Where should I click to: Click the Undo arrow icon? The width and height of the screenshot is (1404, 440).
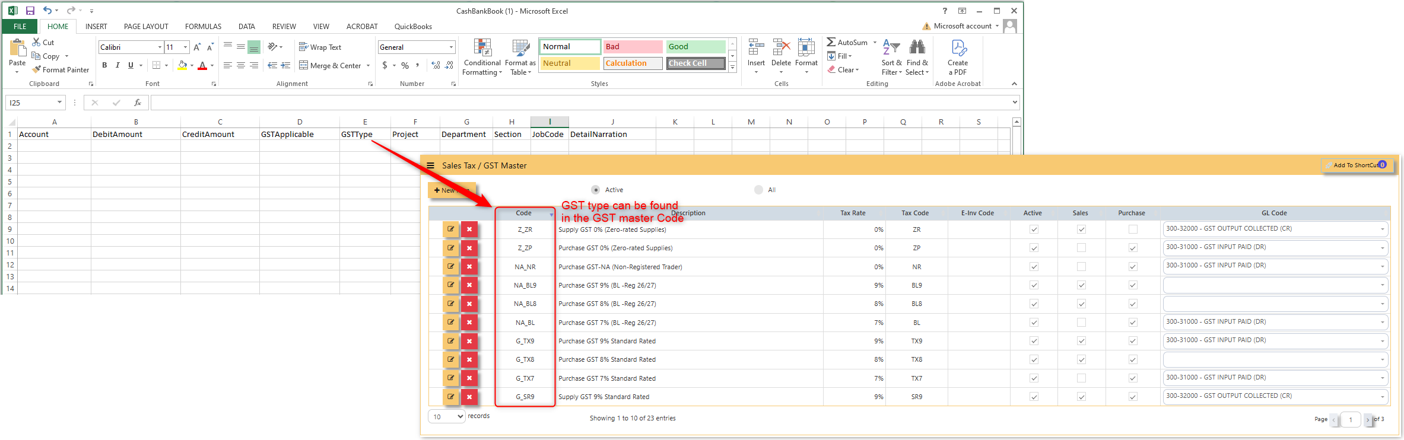[47, 11]
